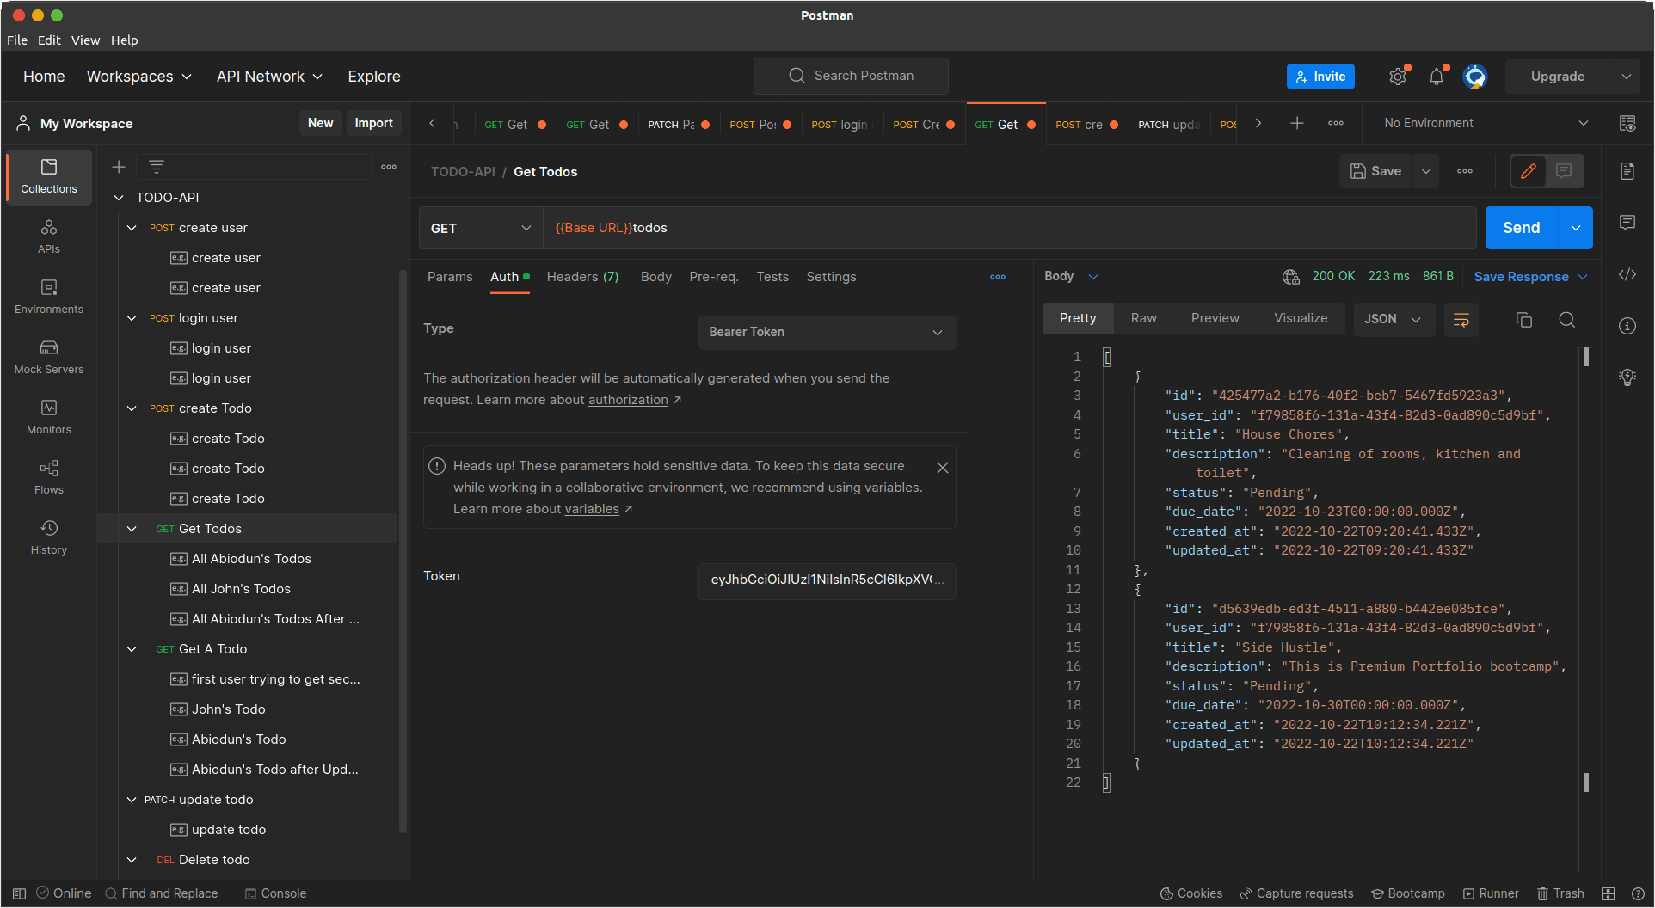
Task: Open Flows from the sidebar
Action: coord(49,477)
